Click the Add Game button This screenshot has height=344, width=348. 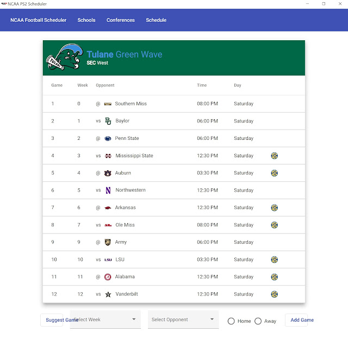click(x=296, y=320)
